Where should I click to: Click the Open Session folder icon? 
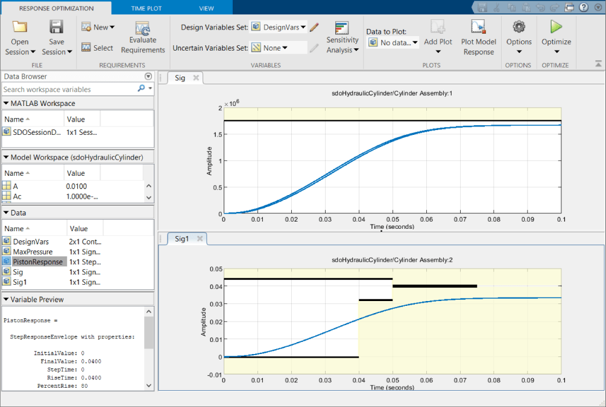pos(20,28)
